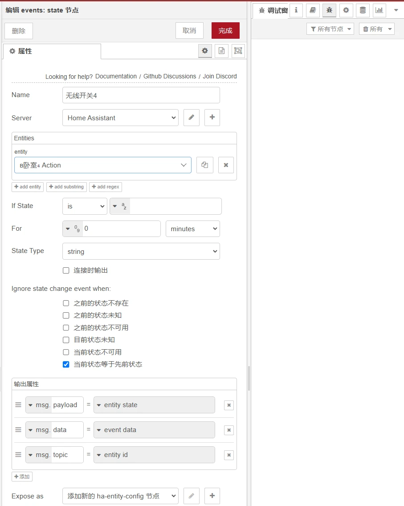Remove the B卧室4 Action entity row

click(x=226, y=165)
